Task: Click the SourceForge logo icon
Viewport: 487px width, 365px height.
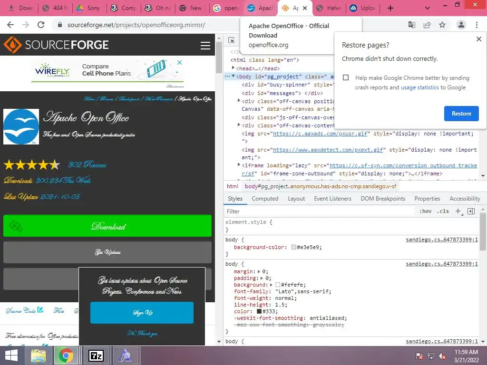Action: [12, 45]
